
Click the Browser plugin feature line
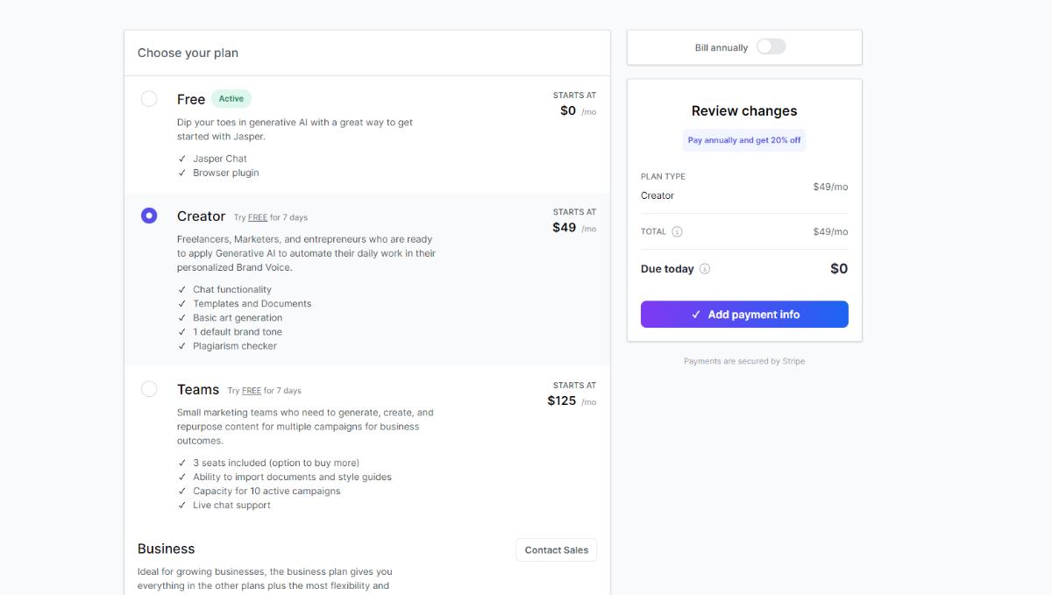226,173
